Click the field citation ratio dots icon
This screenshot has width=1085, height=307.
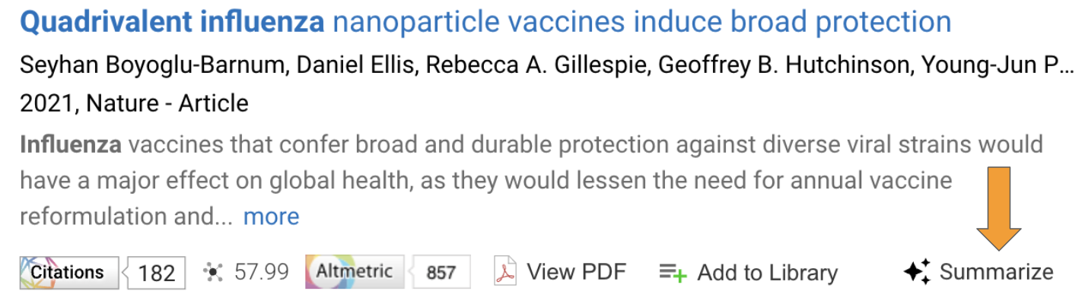pos(214,272)
